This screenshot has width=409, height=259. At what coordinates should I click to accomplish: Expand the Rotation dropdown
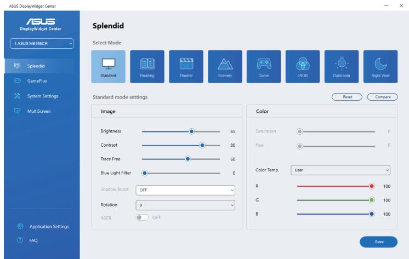pyautogui.click(x=185, y=205)
